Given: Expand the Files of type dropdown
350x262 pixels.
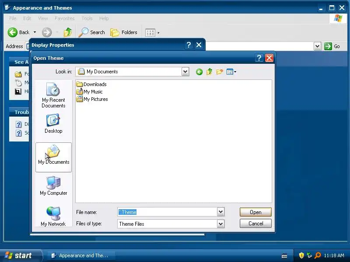Looking at the screenshot, I should (x=220, y=224).
